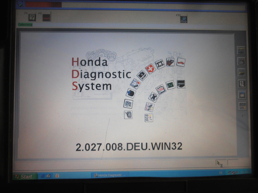Screen dimensions: 258x193
Task: Click the yellow folder icon in right sidebar
Action: coord(242,73)
